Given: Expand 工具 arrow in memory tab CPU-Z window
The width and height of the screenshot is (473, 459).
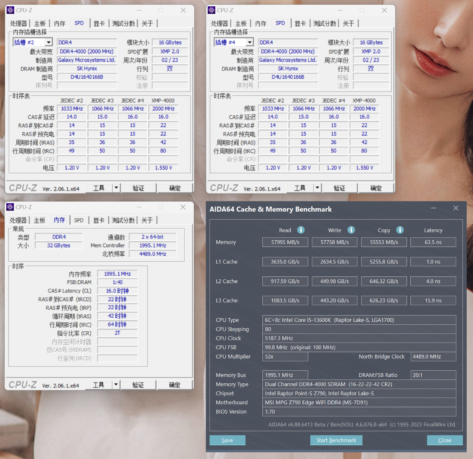Looking at the screenshot, I should click(116, 385).
